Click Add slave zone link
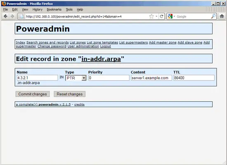The width and height of the screenshot is (227, 165). (x=190, y=43)
